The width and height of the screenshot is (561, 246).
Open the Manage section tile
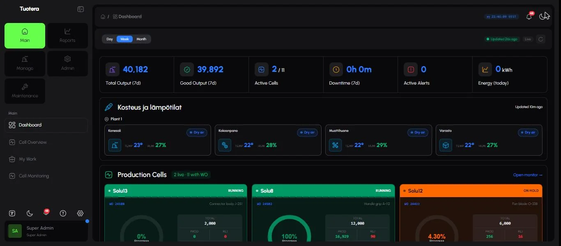coord(25,63)
